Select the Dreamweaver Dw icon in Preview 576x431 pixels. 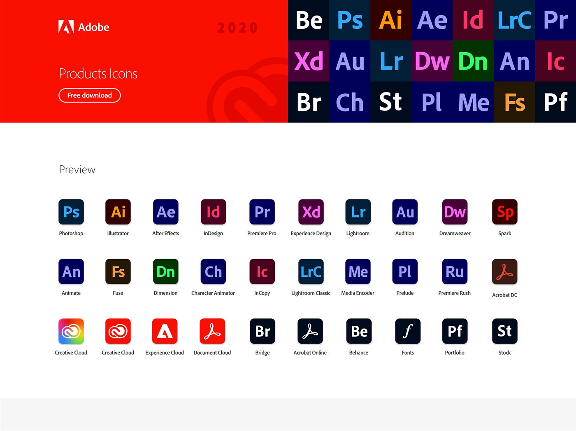point(455,212)
